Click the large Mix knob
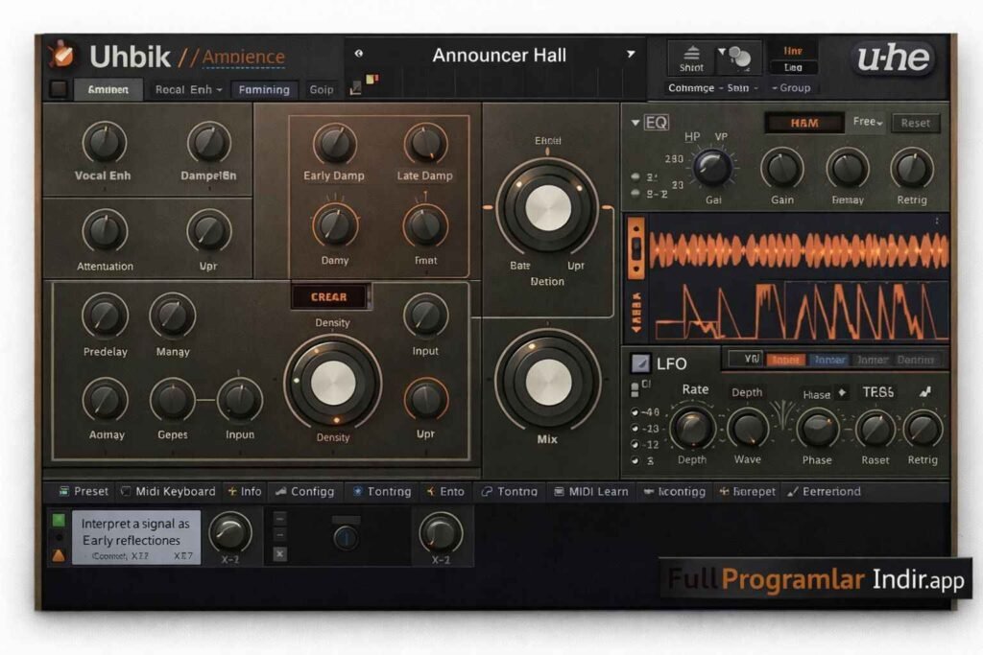983x655 pixels. pos(548,381)
